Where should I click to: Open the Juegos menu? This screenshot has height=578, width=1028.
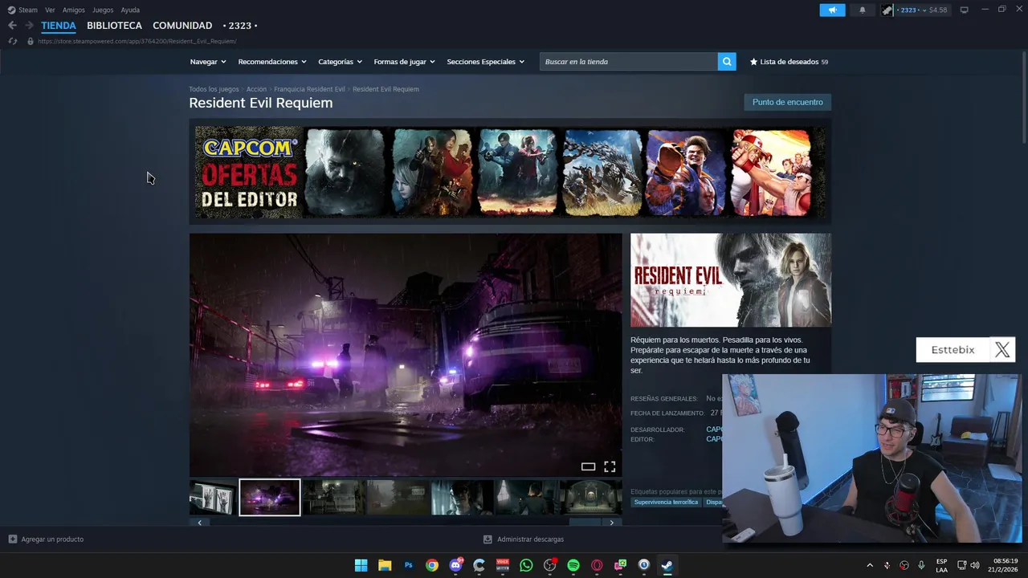[x=103, y=10]
